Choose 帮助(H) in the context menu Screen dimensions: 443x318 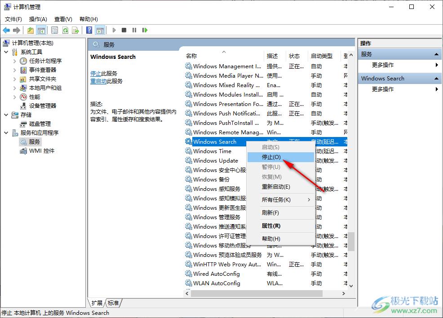pos(280,238)
